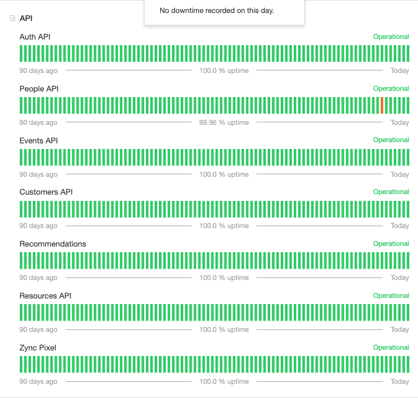Select the Events API label
Image resolution: width=418 pixels, height=398 pixels.
click(x=39, y=141)
